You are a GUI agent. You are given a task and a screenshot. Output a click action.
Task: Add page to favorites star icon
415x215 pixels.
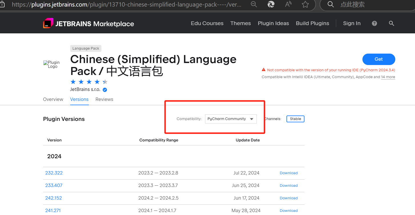pyautogui.click(x=305, y=4)
